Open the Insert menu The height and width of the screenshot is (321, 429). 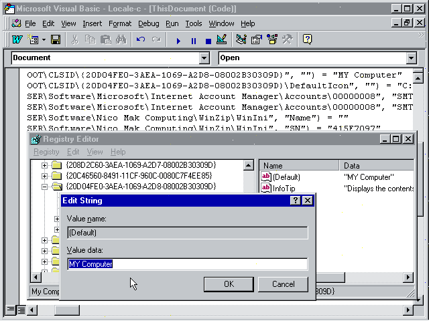[x=93, y=24]
